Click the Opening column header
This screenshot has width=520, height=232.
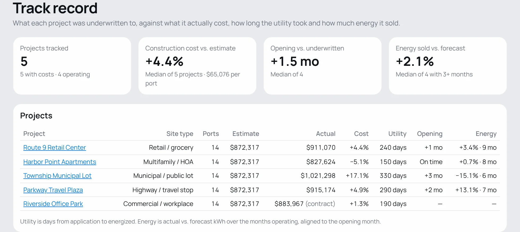coord(430,134)
